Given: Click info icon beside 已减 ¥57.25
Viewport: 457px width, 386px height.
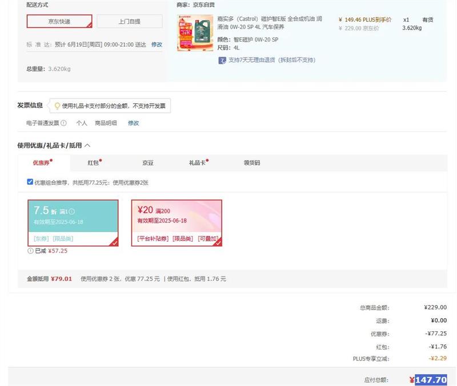Looking at the screenshot, I should (x=30, y=250).
